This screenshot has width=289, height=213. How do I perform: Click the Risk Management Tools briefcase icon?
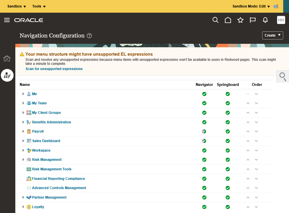[x=29, y=169]
